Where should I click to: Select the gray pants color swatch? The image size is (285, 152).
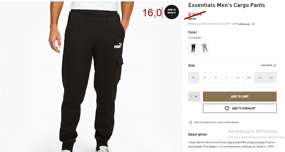point(205,49)
